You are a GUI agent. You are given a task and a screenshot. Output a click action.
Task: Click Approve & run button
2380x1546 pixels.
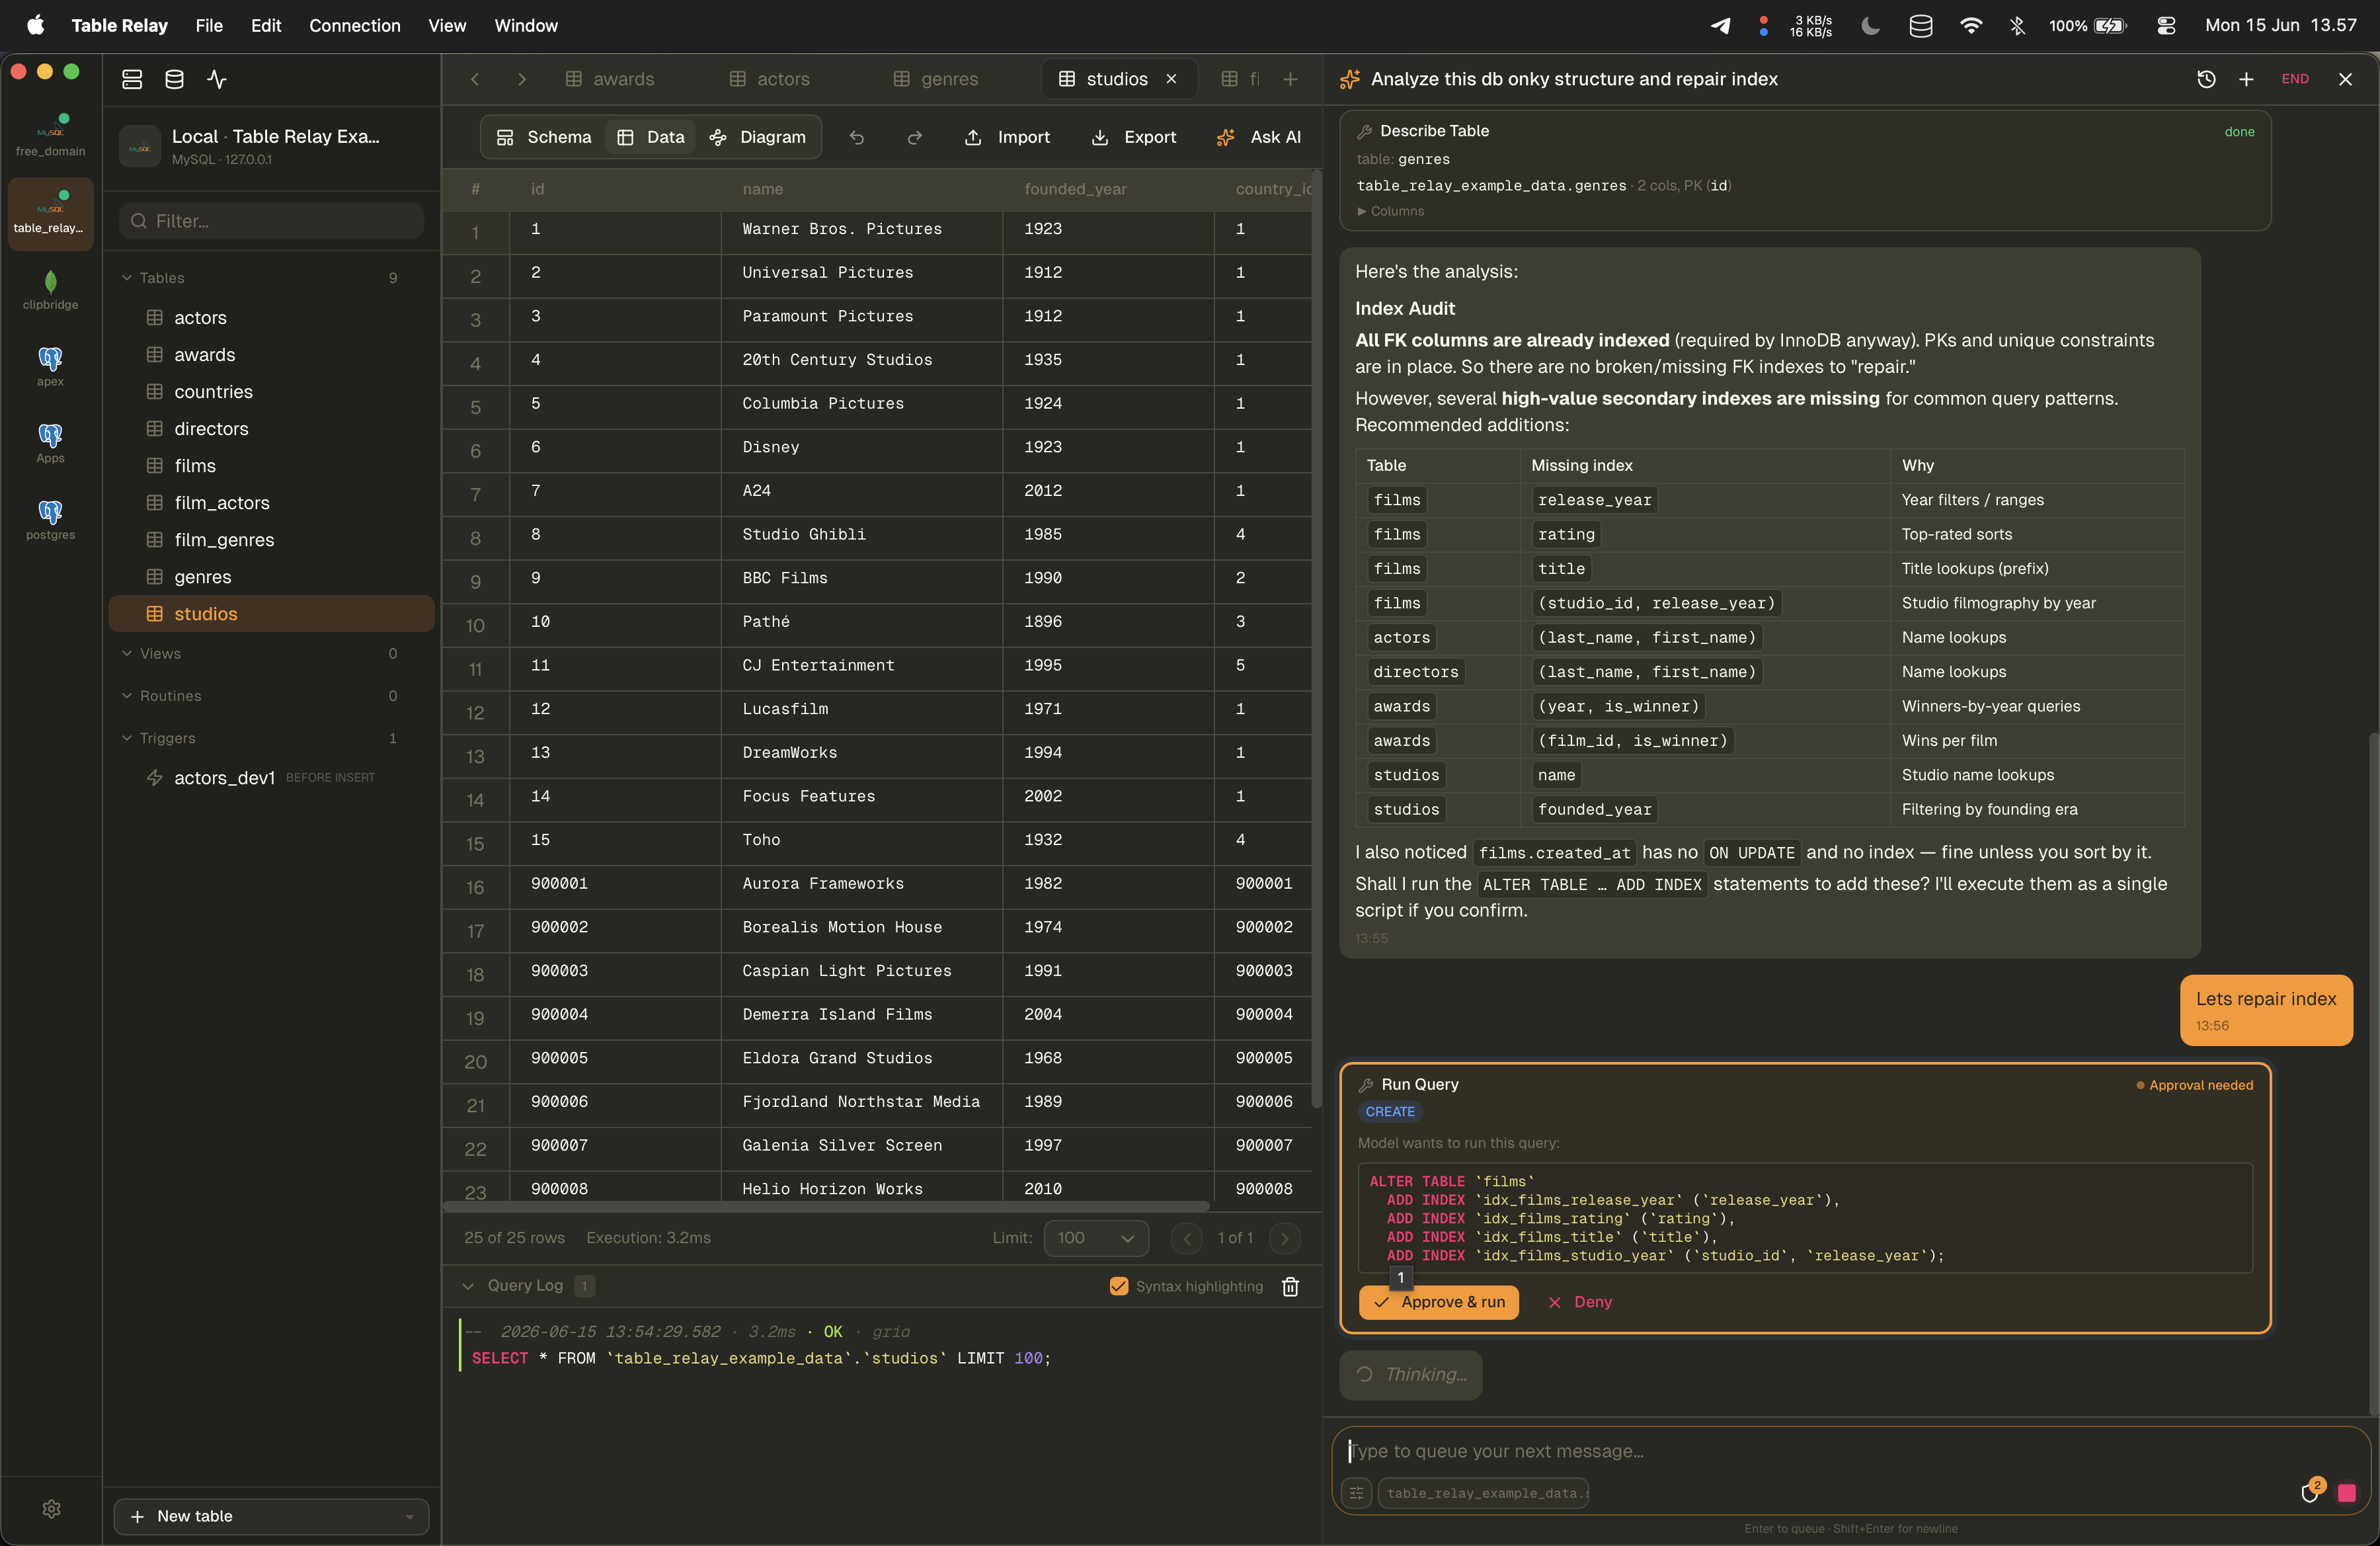pyautogui.click(x=1439, y=1302)
